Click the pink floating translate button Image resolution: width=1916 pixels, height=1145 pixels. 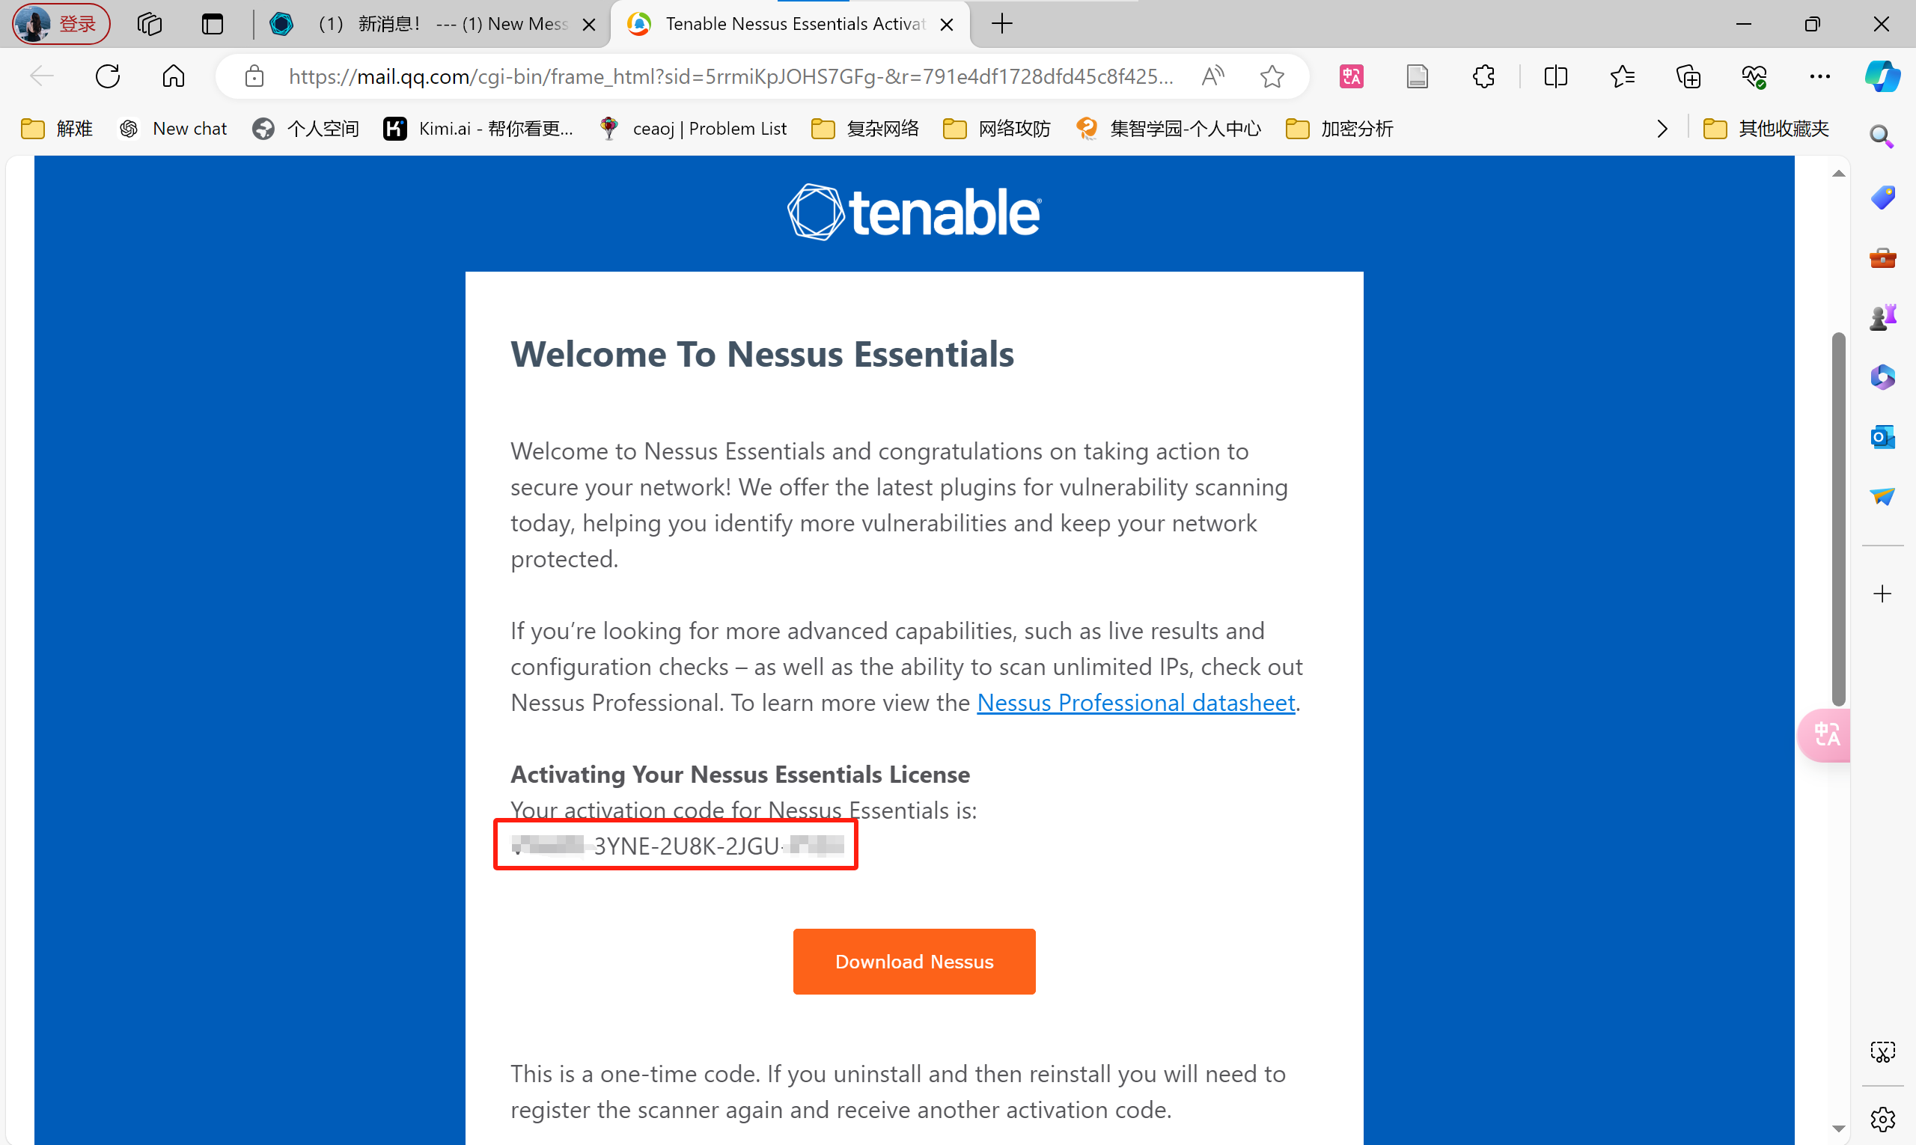[1825, 735]
